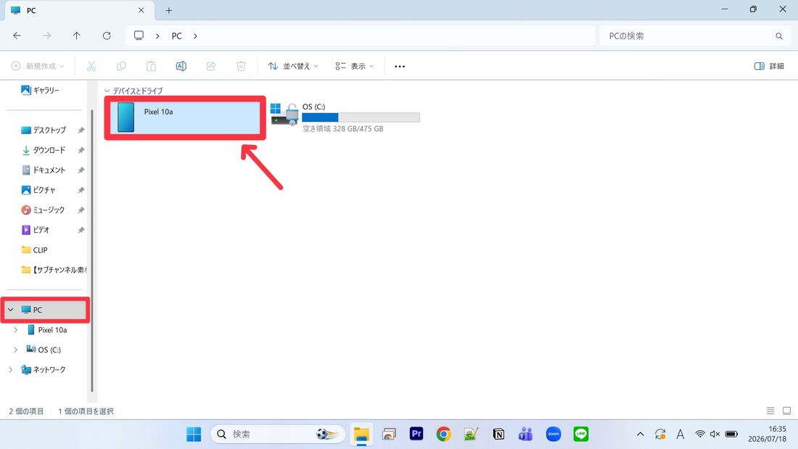Open a new tab with plus
Image resolution: width=798 pixels, height=449 pixels.
point(169,10)
